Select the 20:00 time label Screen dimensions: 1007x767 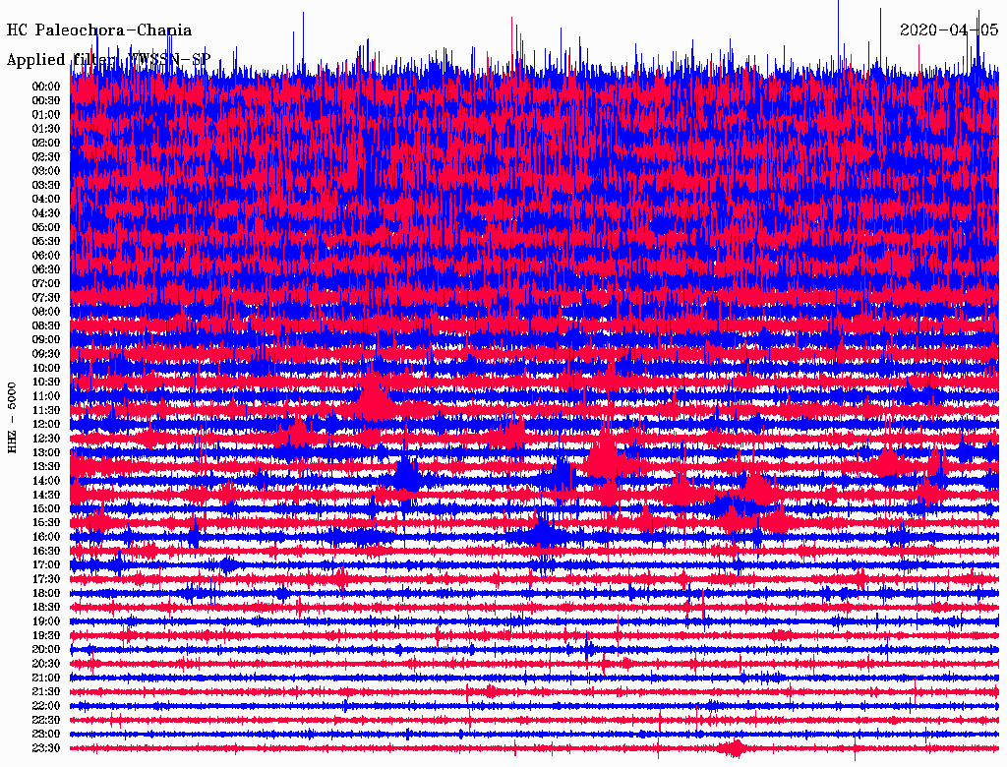(x=46, y=649)
